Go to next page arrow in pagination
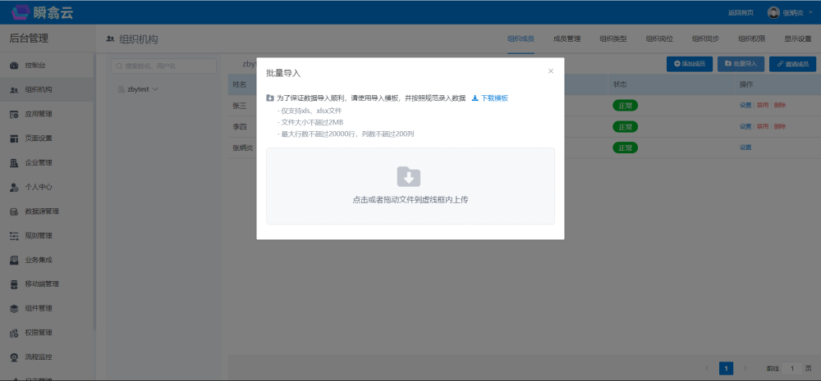 tap(745, 369)
